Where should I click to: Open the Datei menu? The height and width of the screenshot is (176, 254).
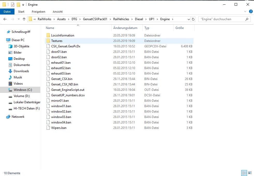tap(7, 12)
